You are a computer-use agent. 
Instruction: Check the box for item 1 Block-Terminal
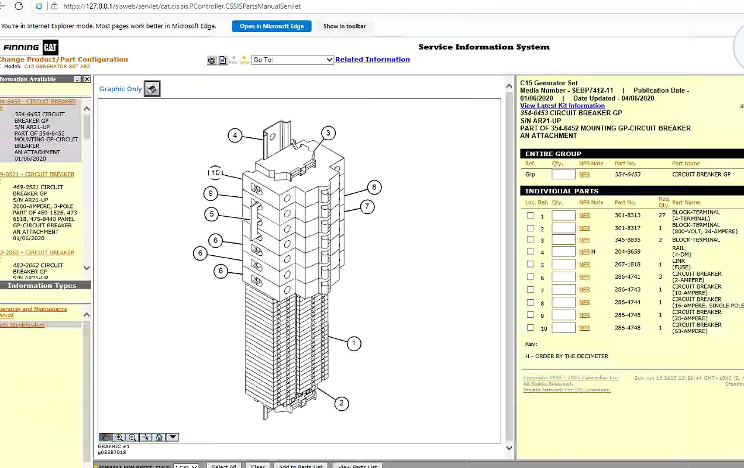[530, 216]
